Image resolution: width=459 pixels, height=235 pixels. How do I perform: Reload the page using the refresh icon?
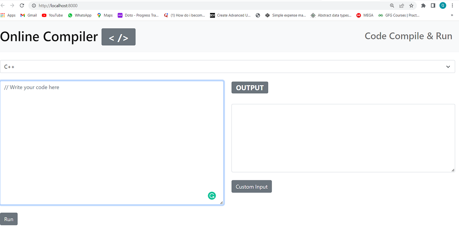[x=22, y=6]
